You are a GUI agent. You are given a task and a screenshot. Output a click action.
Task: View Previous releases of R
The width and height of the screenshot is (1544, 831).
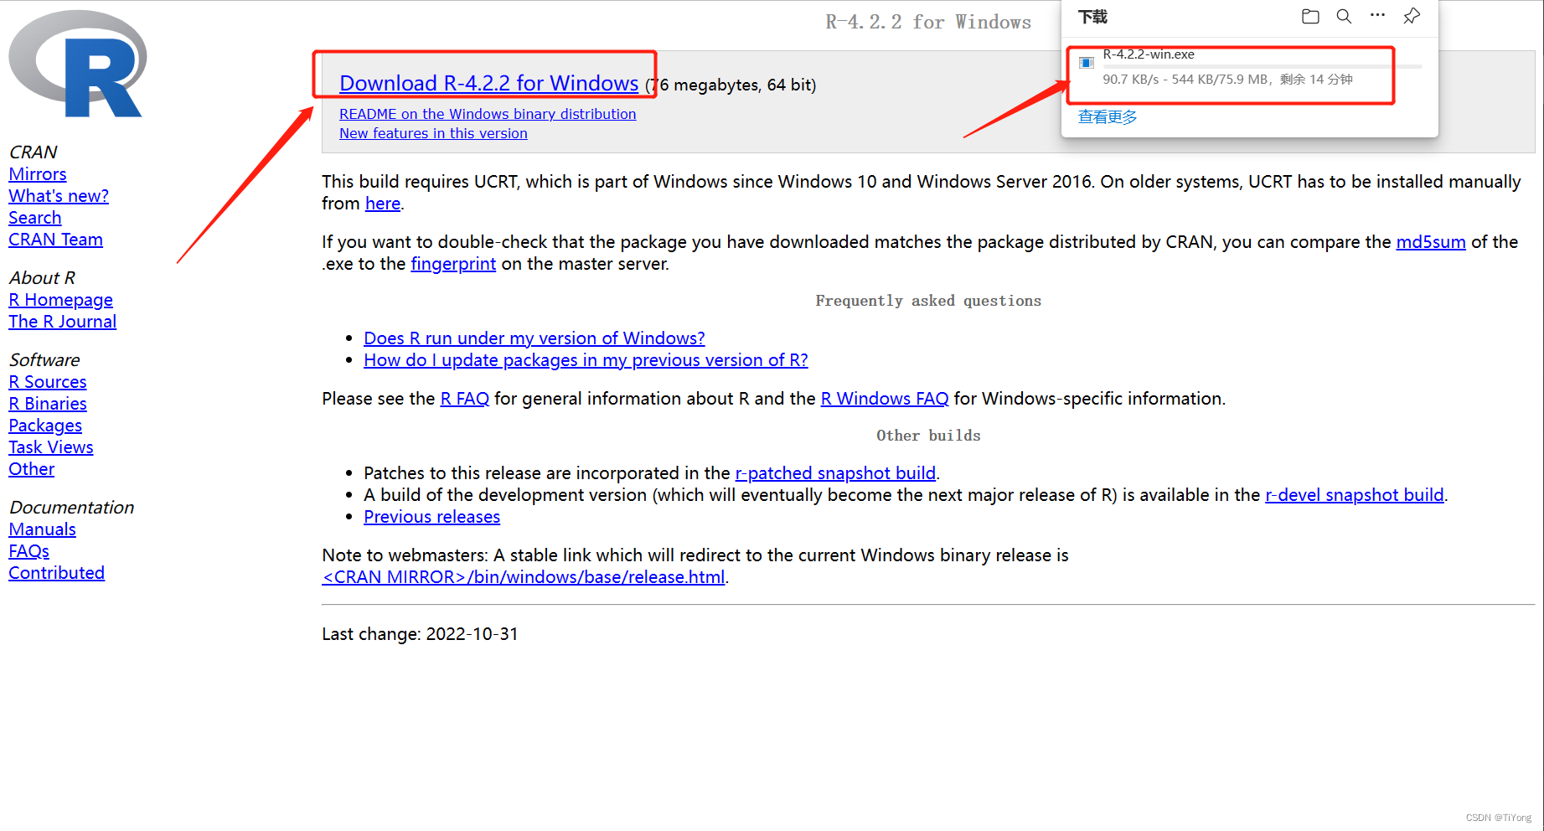[431, 516]
